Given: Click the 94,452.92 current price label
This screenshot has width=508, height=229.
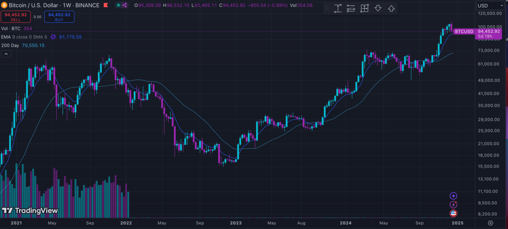Looking at the screenshot, I should [x=489, y=31].
